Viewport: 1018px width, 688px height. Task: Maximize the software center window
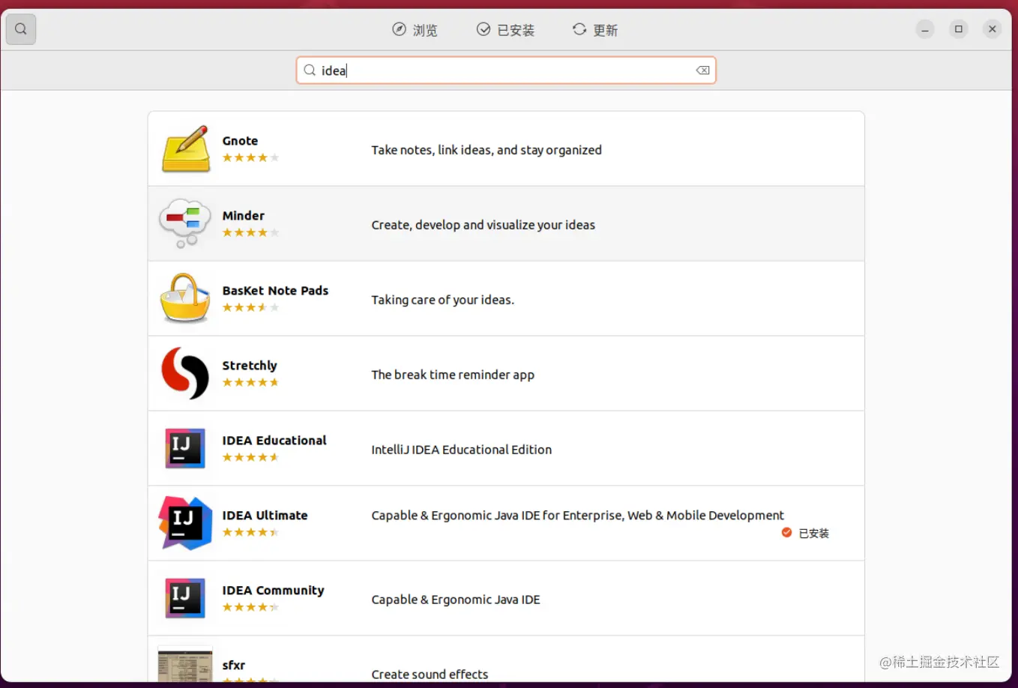tap(959, 29)
